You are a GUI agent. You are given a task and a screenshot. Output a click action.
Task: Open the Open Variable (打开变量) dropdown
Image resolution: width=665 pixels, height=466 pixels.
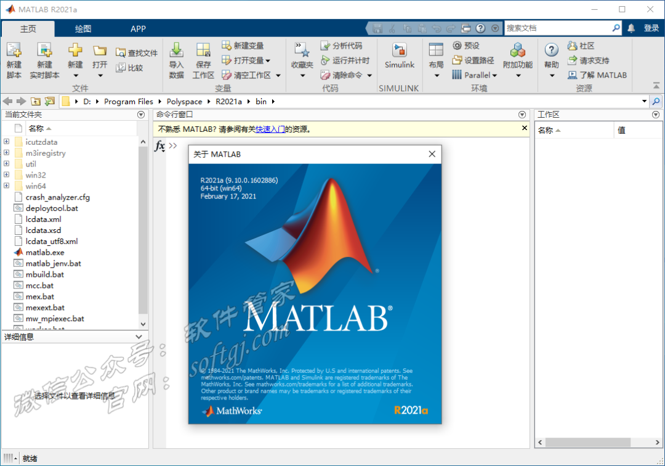click(268, 60)
